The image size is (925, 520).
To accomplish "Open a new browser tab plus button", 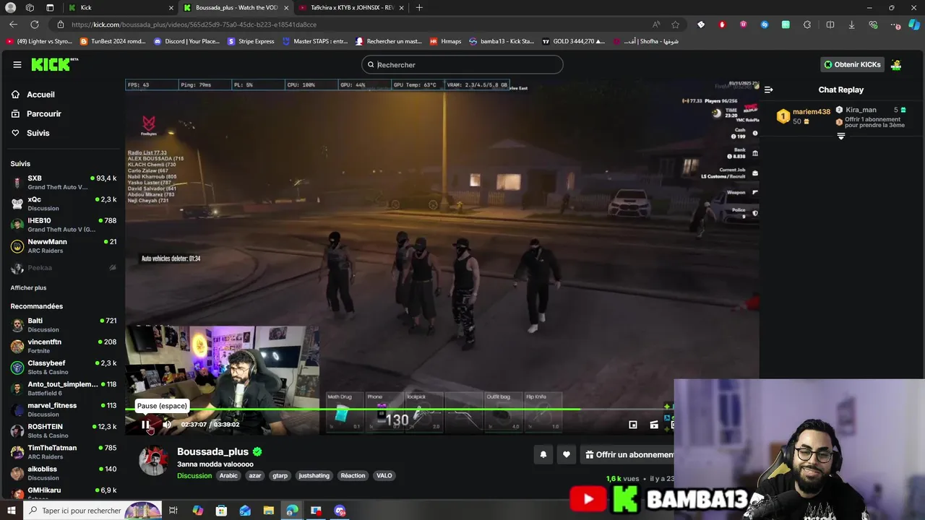I will tap(419, 7).
